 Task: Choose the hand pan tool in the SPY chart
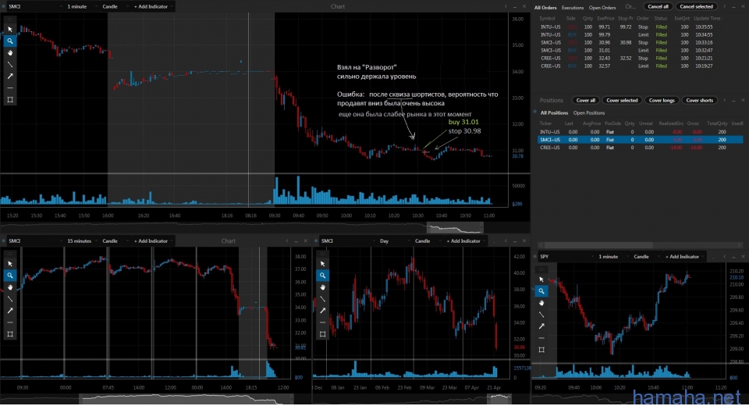541,303
